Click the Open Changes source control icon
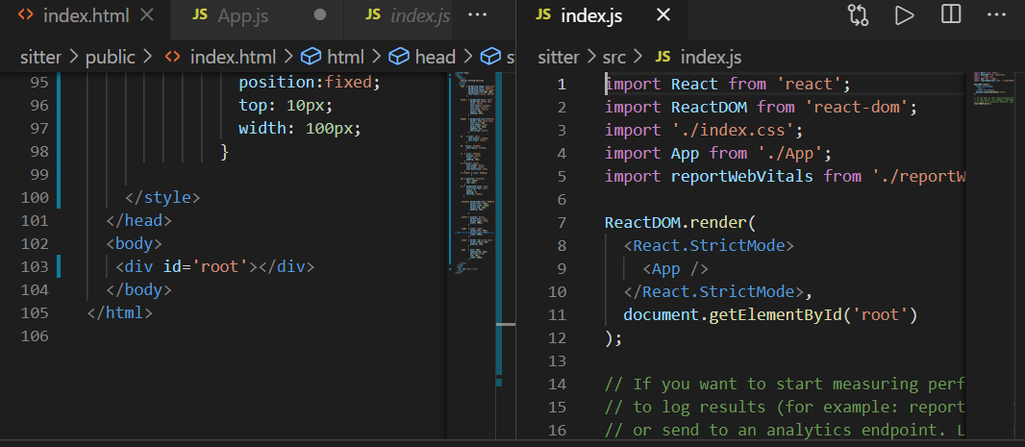Screen dimensions: 1025x447 [858, 15]
